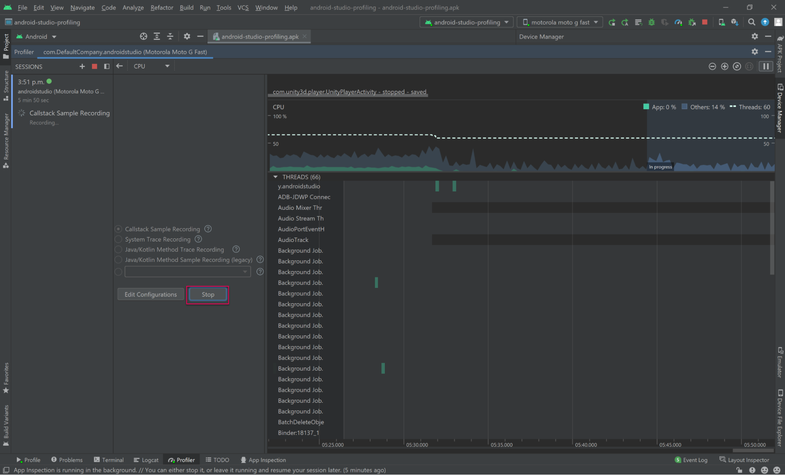The width and height of the screenshot is (785, 475).
Task: Select Callstack Sample Recording radio button
Action: point(119,229)
